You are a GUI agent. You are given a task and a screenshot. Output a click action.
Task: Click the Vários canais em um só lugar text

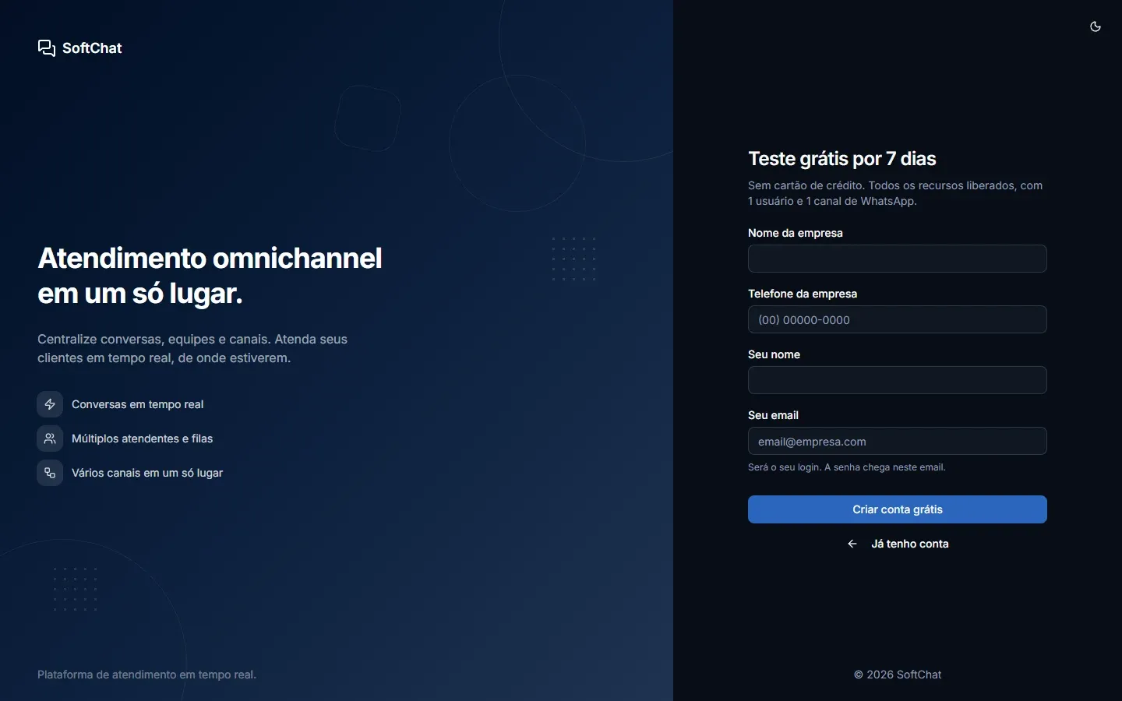(147, 473)
